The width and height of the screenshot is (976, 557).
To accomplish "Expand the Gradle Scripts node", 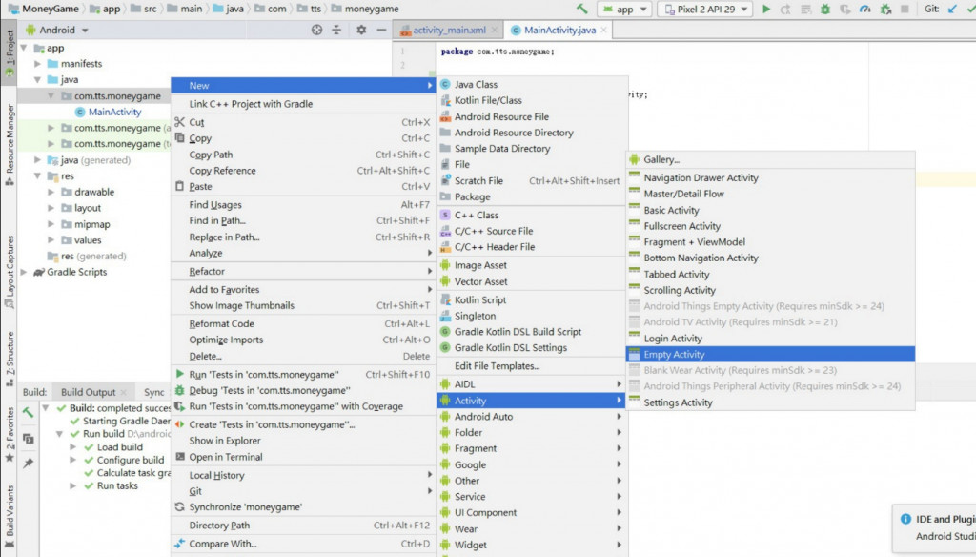I will coord(24,272).
